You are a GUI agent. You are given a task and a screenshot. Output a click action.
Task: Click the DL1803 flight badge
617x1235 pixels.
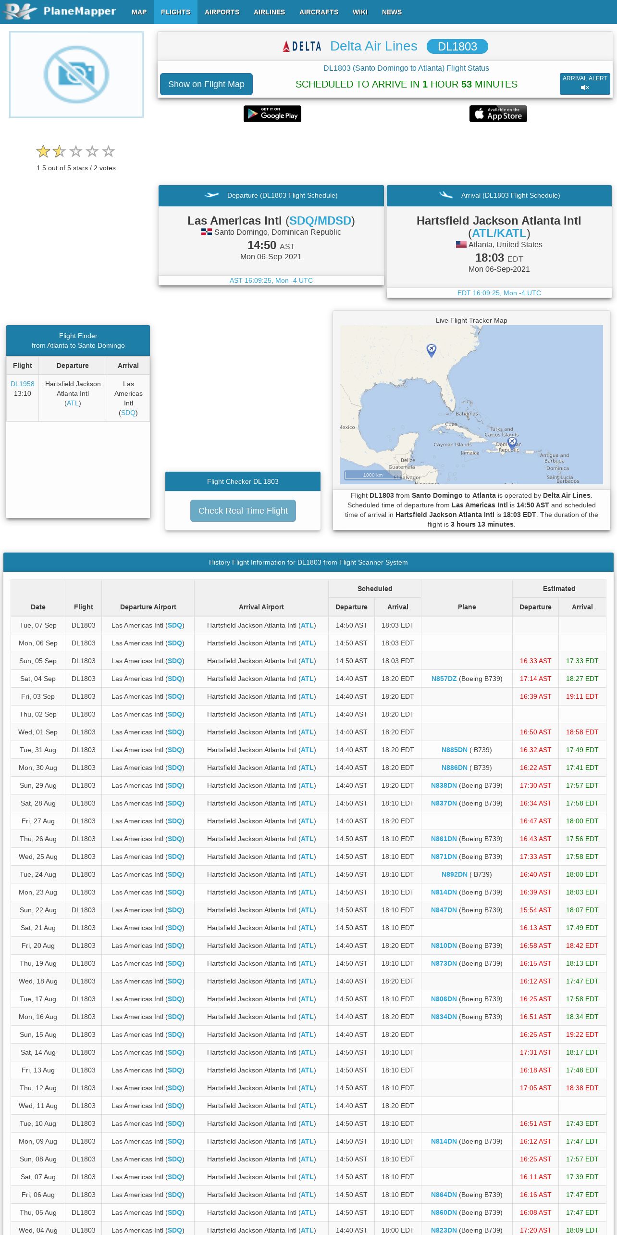pyautogui.click(x=457, y=47)
